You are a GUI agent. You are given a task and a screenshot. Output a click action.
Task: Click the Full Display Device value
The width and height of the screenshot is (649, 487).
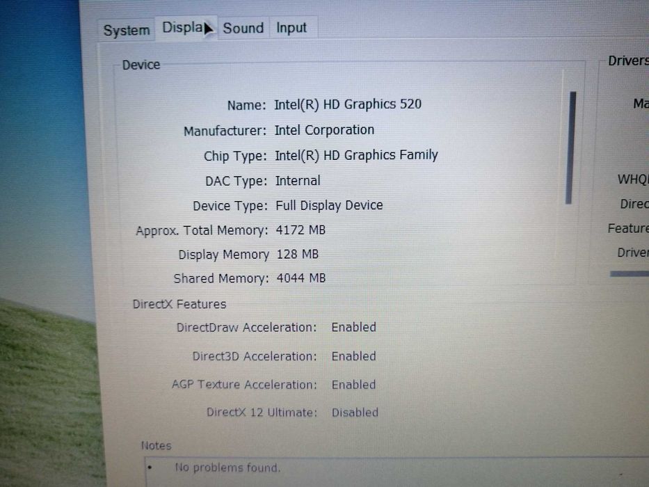(x=329, y=205)
